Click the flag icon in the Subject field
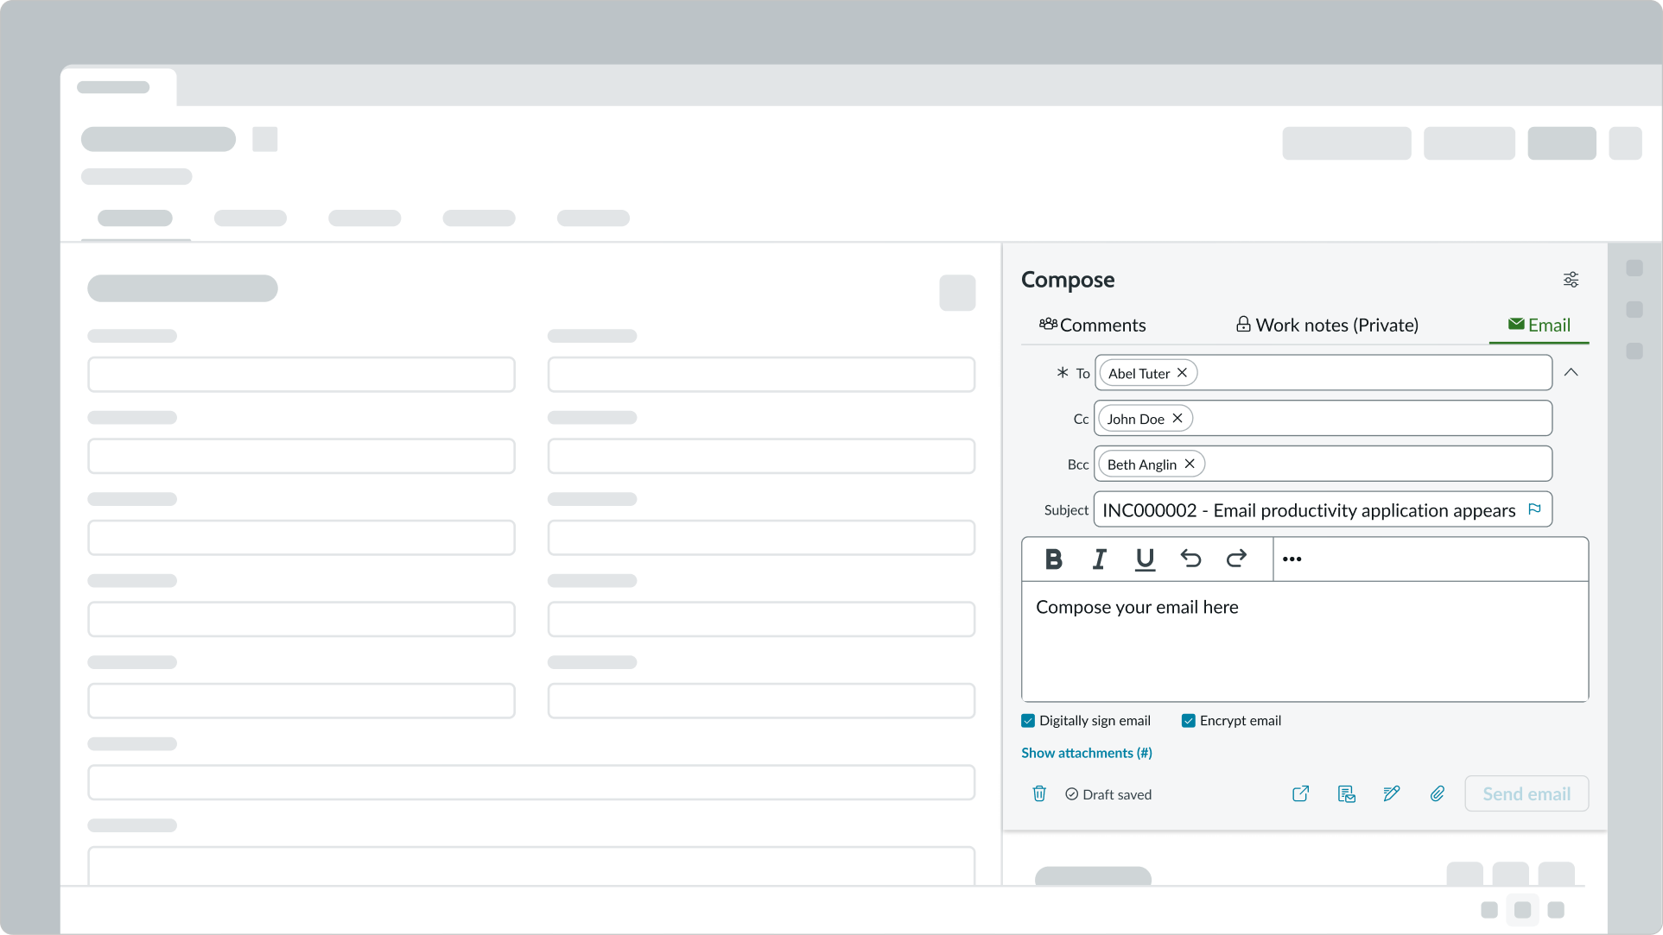Viewport: 1663px width, 935px height. [1534, 509]
